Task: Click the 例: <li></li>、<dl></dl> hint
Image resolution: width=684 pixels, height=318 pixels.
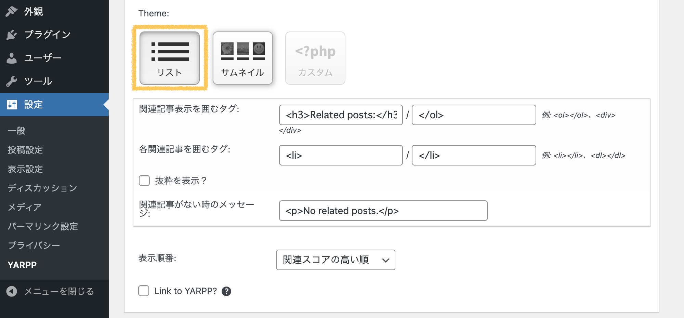Action: click(584, 156)
